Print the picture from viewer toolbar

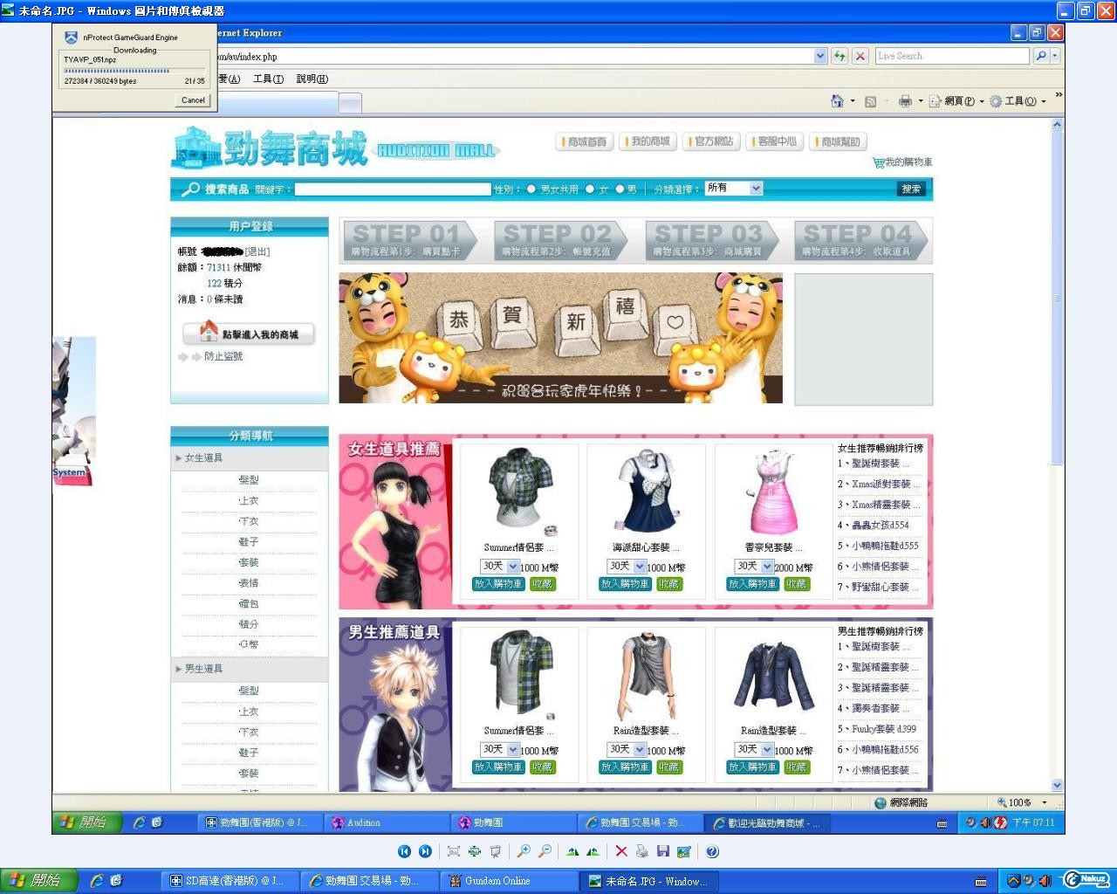642,851
